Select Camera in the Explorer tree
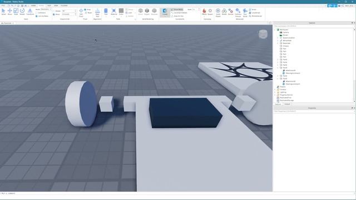Viewport: 356px width, 200px height. [286, 32]
